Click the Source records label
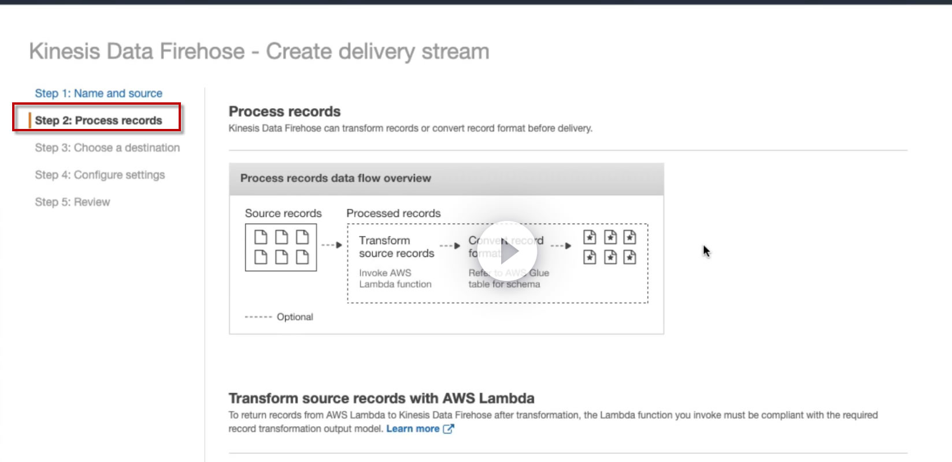 pyautogui.click(x=283, y=213)
